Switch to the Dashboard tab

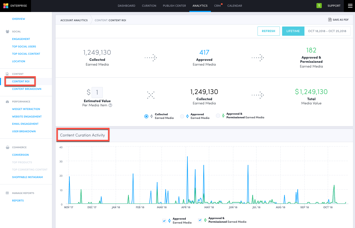click(x=127, y=6)
